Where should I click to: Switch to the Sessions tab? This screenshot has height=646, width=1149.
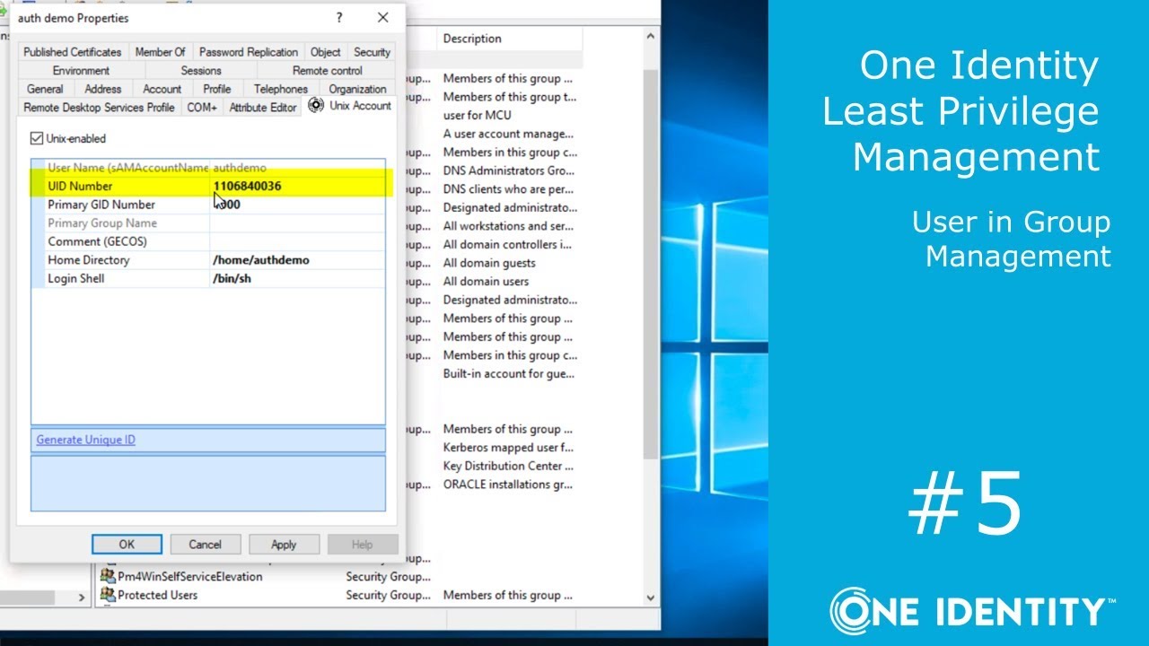tap(201, 71)
